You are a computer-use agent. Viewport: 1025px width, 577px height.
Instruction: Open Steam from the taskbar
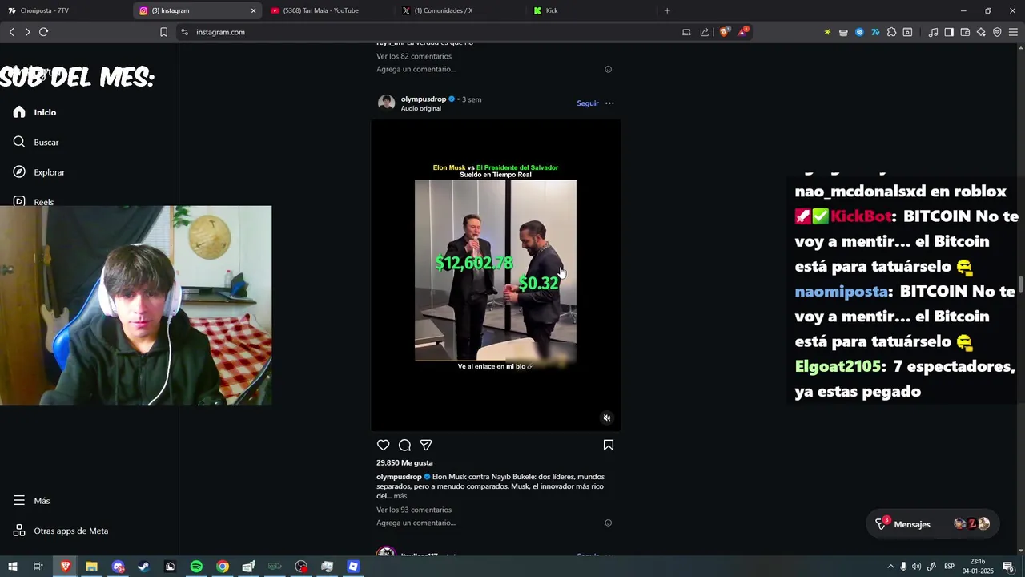143,567
